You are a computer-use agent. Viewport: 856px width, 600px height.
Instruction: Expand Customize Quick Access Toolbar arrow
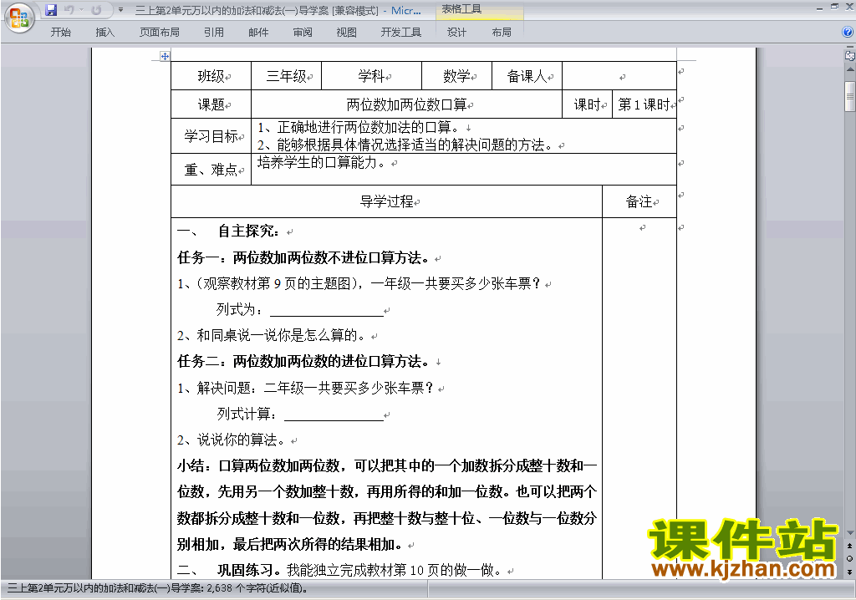pyautogui.click(x=120, y=10)
